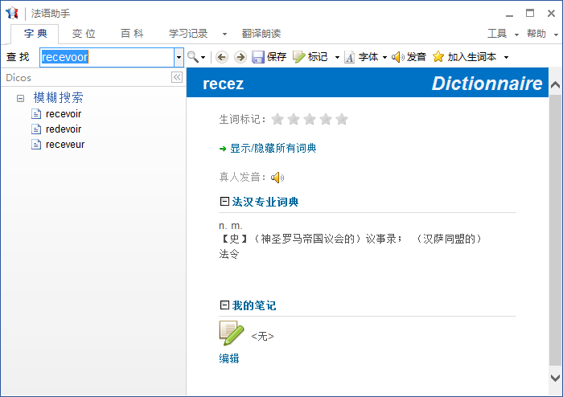The width and height of the screenshot is (563, 397).
Task: Collapse the Dicos side panel
Action: [177, 77]
